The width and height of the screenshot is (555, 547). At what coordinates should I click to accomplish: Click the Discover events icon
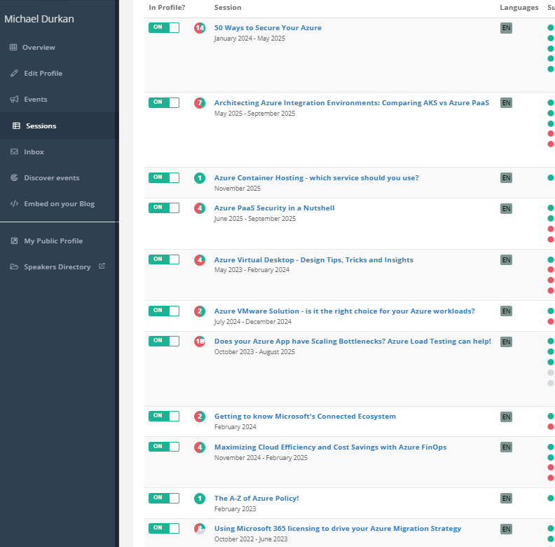point(14,178)
